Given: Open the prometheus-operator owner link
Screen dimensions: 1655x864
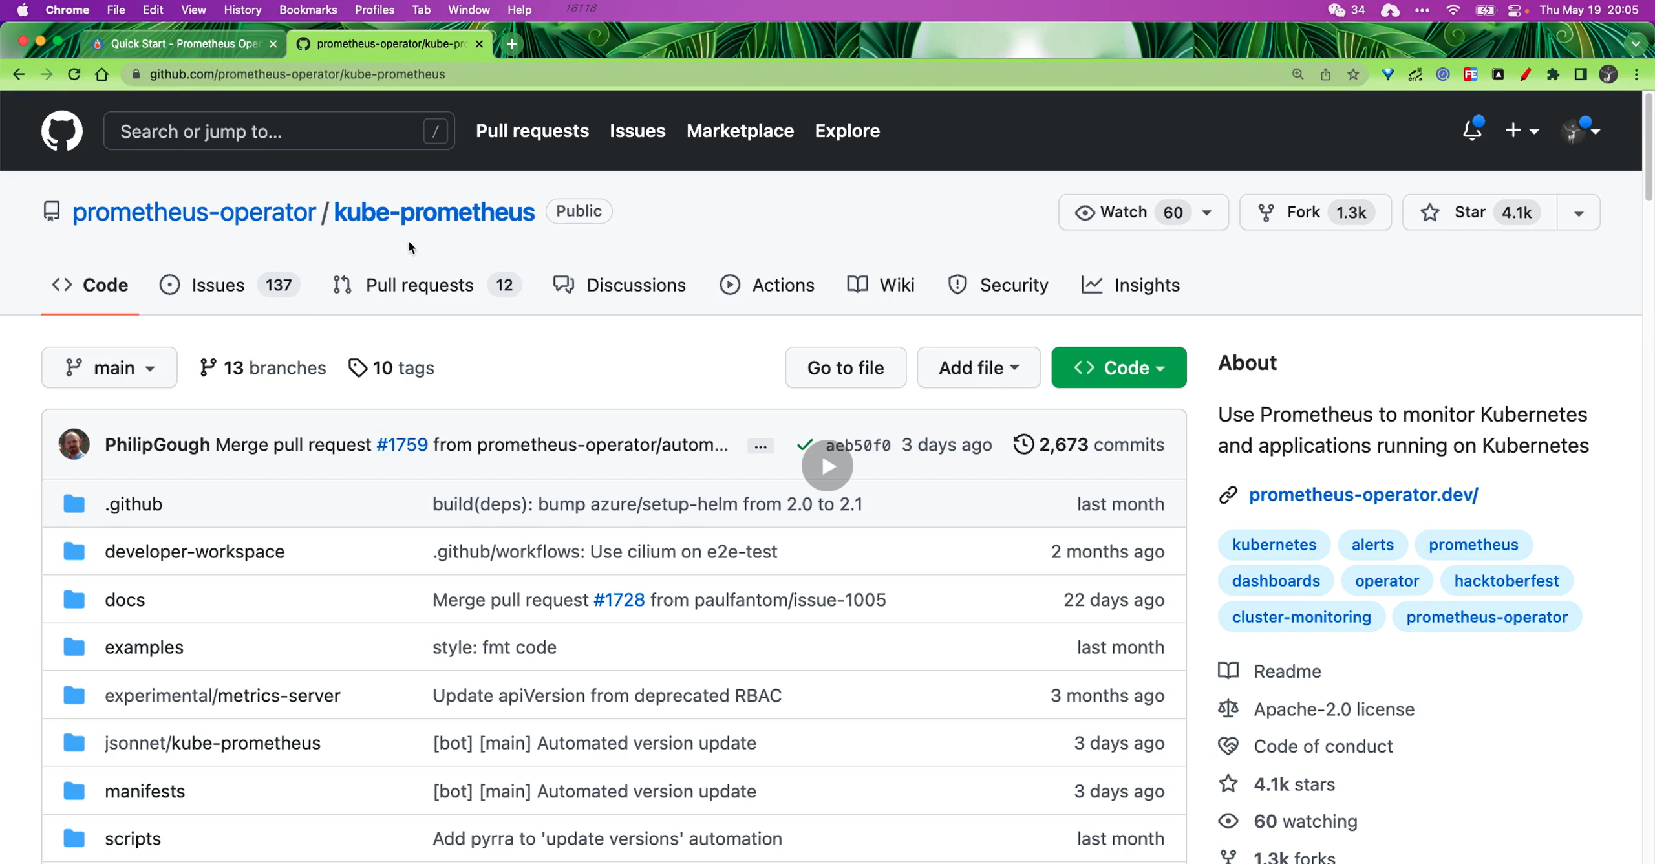Looking at the screenshot, I should [x=193, y=211].
